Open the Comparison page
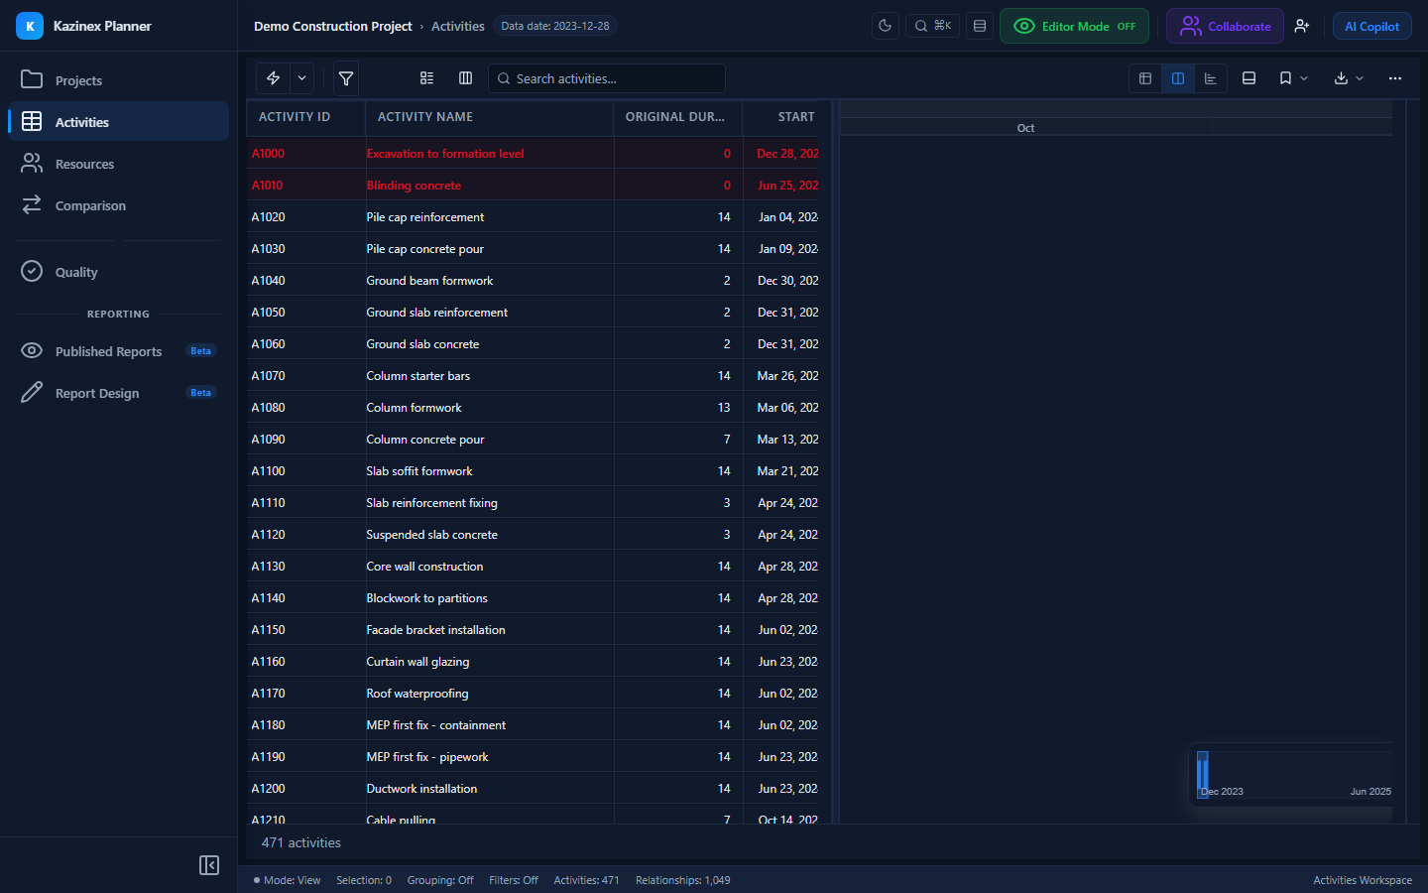Screen dimensions: 1428x893 point(118,205)
